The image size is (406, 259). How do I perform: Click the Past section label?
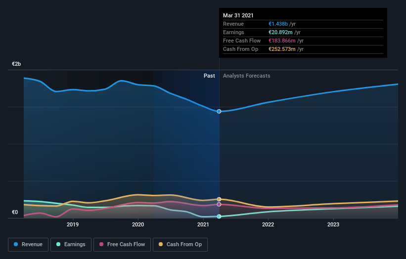pyautogui.click(x=209, y=76)
